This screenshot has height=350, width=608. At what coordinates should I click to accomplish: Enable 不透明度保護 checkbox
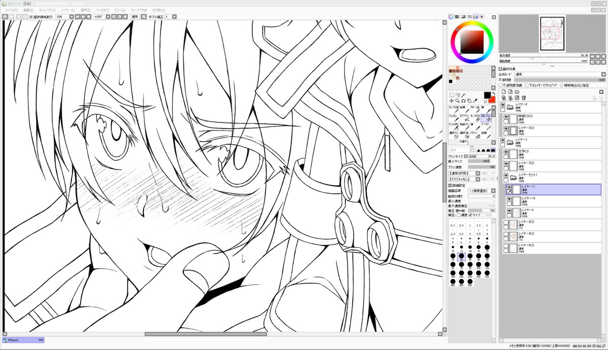point(501,85)
